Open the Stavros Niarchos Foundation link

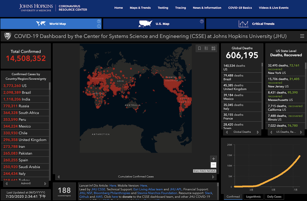point(157,193)
